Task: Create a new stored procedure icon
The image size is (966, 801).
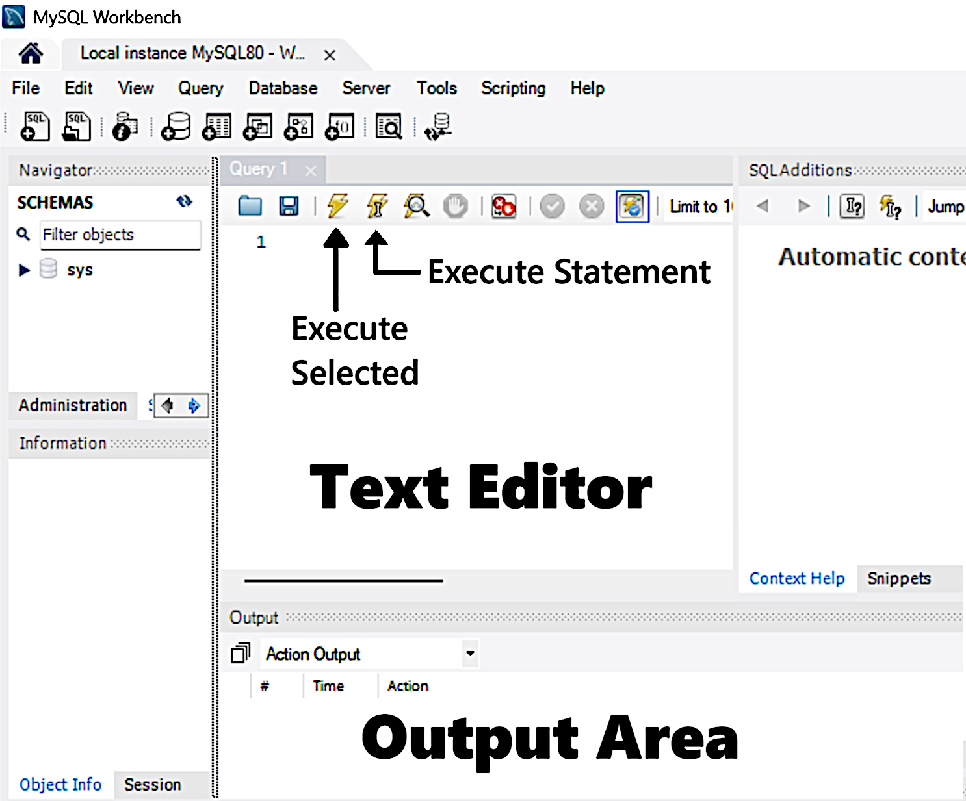Action: tap(299, 126)
